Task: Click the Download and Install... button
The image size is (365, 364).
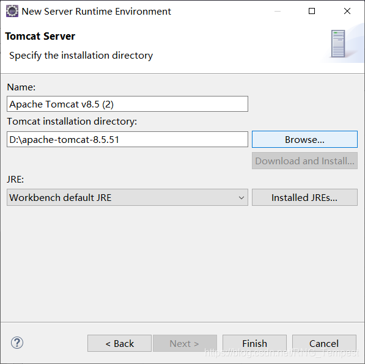Action: [304, 161]
